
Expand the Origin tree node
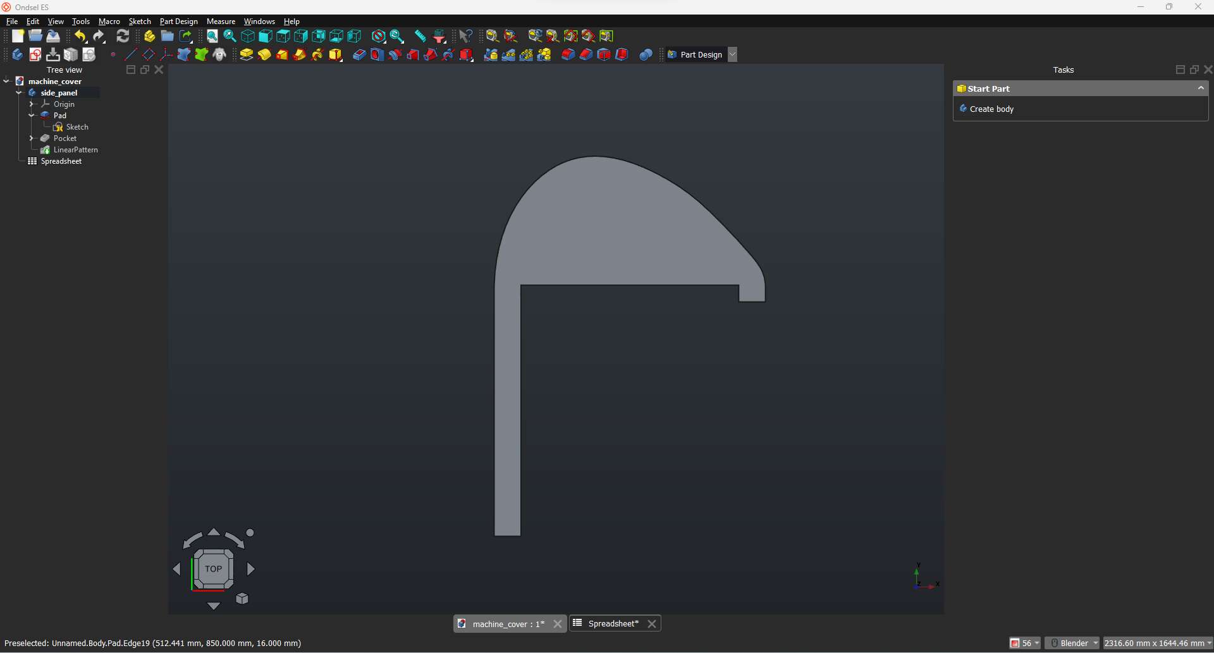coord(32,104)
